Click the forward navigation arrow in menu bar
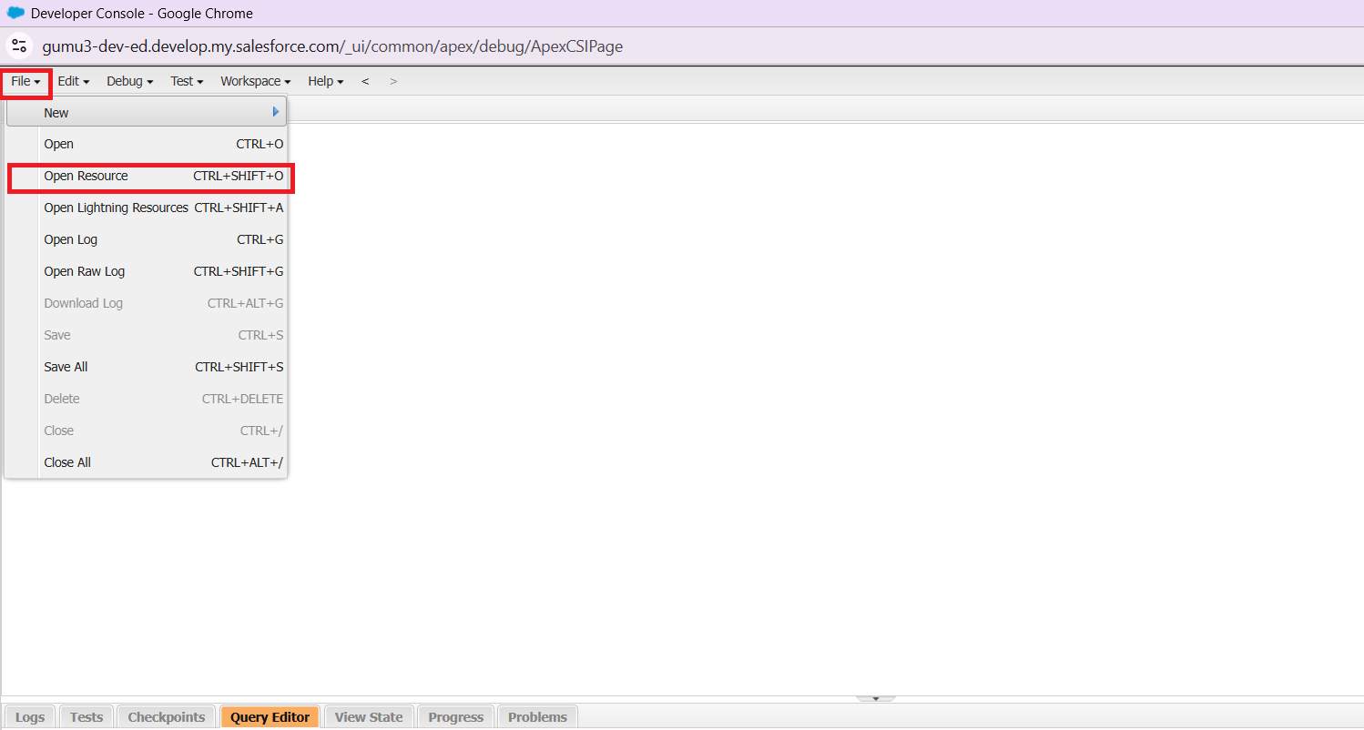 pos(393,81)
